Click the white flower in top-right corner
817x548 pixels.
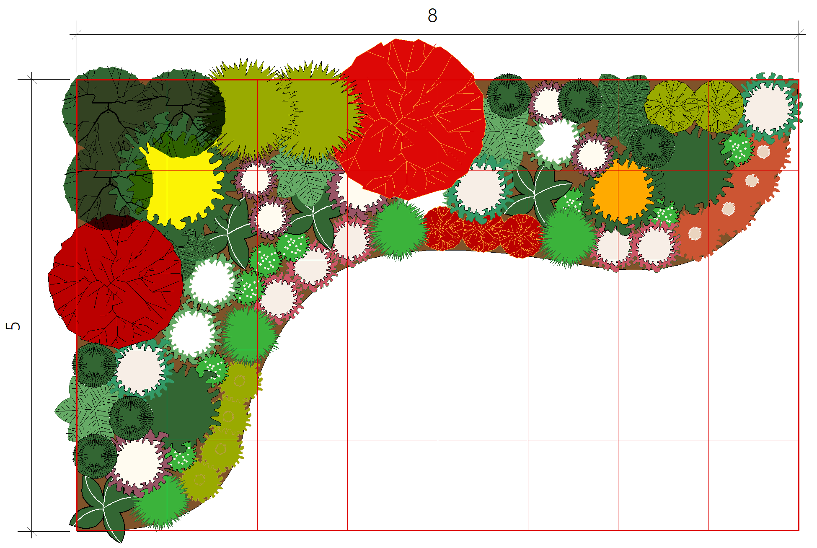pyautogui.click(x=768, y=107)
